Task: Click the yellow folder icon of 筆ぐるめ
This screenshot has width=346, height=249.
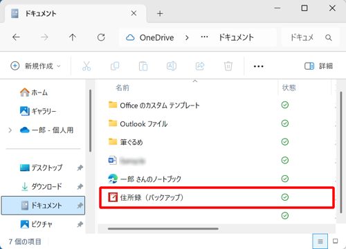Action: point(113,141)
